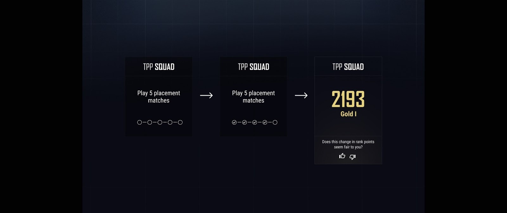Select the first checked circle in the second card
This screenshot has width=507, height=213.
coord(234,122)
